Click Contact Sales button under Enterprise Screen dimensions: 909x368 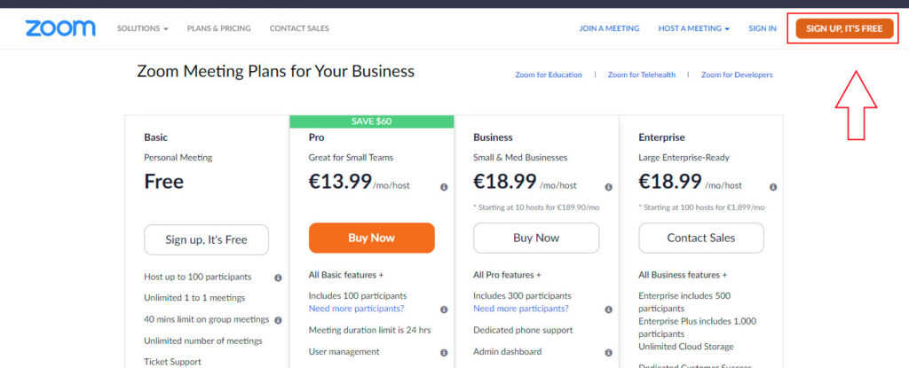tap(701, 238)
